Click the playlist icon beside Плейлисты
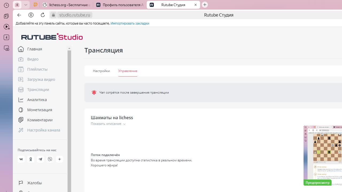This screenshot has height=192, width=342. coord(21,69)
